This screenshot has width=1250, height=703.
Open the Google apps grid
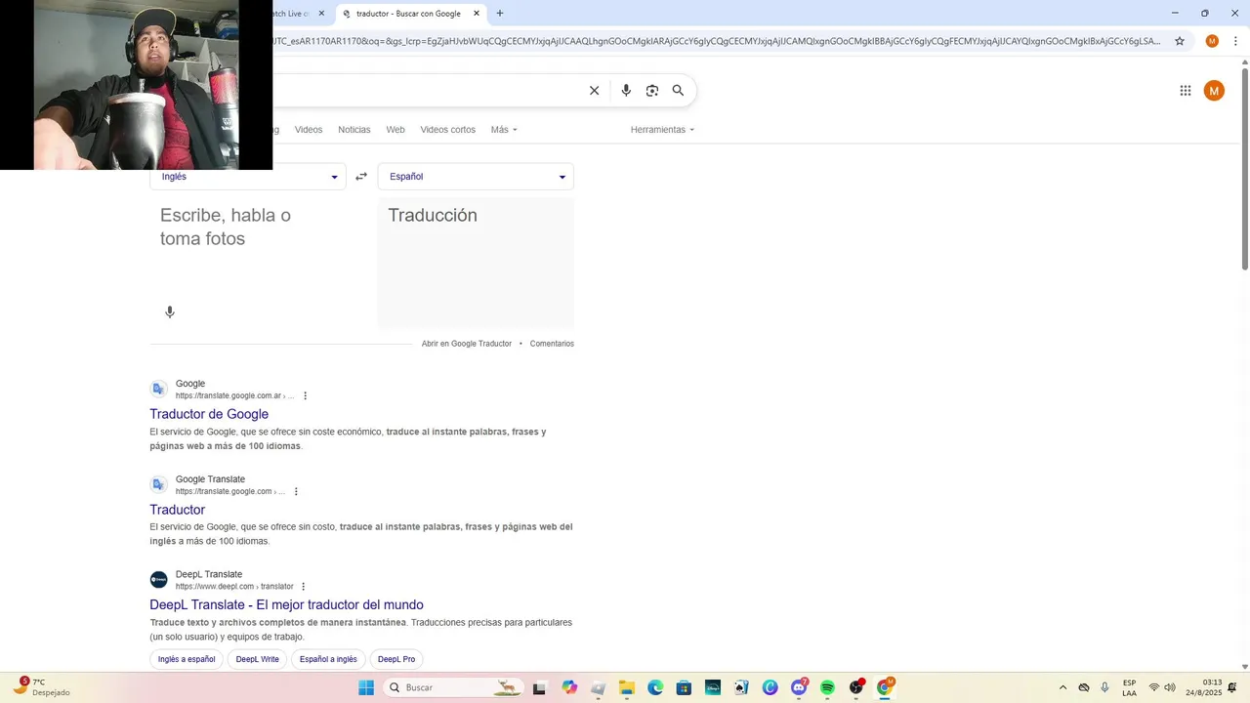[1186, 91]
